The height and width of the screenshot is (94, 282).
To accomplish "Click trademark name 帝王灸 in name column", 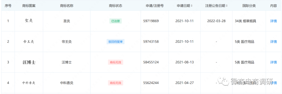I will point(67,42).
